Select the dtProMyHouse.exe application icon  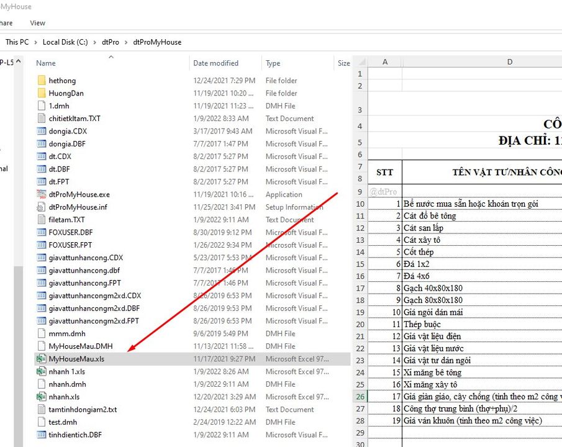[42, 194]
